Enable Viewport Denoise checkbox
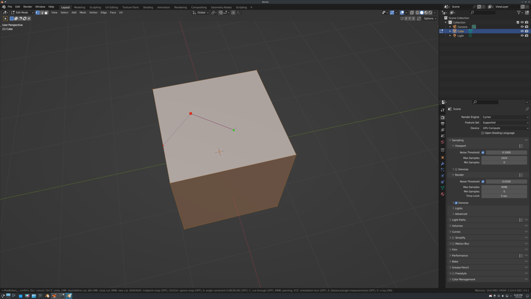The height and width of the screenshot is (299, 531). [x=456, y=169]
